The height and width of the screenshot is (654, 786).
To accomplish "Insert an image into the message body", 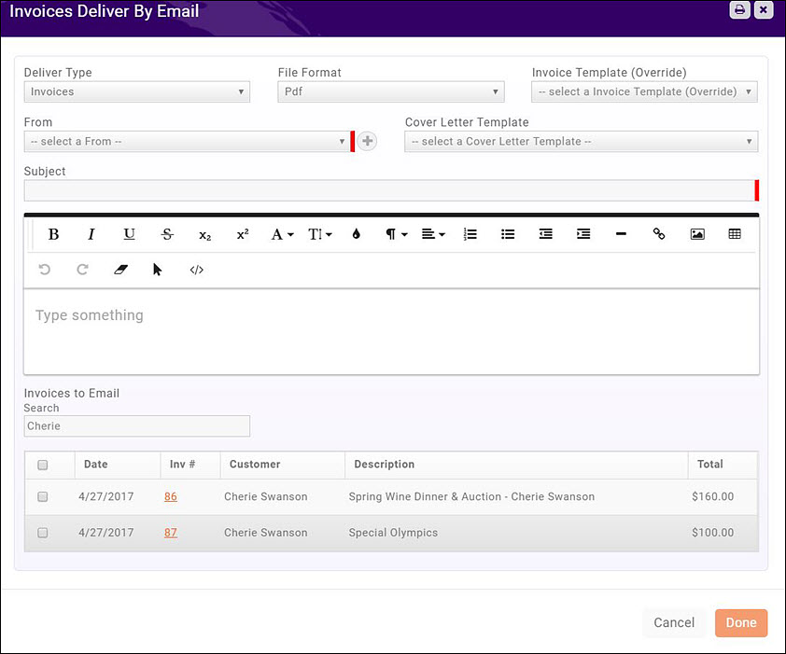I will [x=696, y=234].
